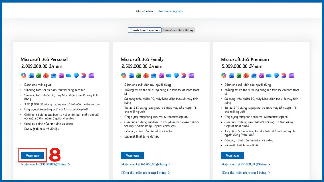Click the Clipchamp icon under Microsoft 365 Family
Viewport: 324px width, 182px height.
tap(191, 76)
